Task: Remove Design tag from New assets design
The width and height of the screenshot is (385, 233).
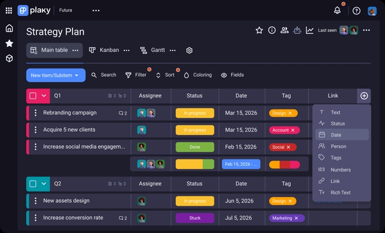Action: click(x=290, y=201)
